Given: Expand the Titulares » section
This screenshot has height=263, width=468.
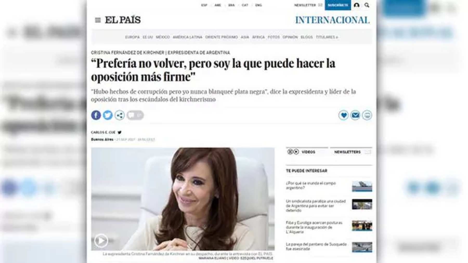Looking at the screenshot, I should [x=327, y=37].
